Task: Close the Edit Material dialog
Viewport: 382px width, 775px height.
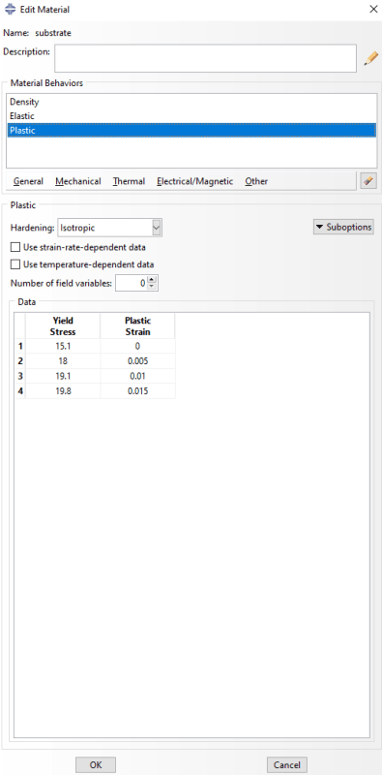Action: 373,10
